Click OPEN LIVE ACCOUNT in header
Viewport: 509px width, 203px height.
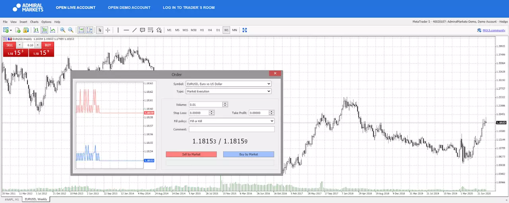76,8
